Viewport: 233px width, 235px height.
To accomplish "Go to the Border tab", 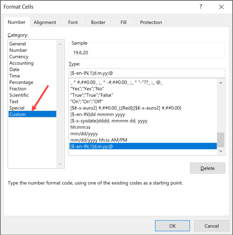I will tap(98, 22).
